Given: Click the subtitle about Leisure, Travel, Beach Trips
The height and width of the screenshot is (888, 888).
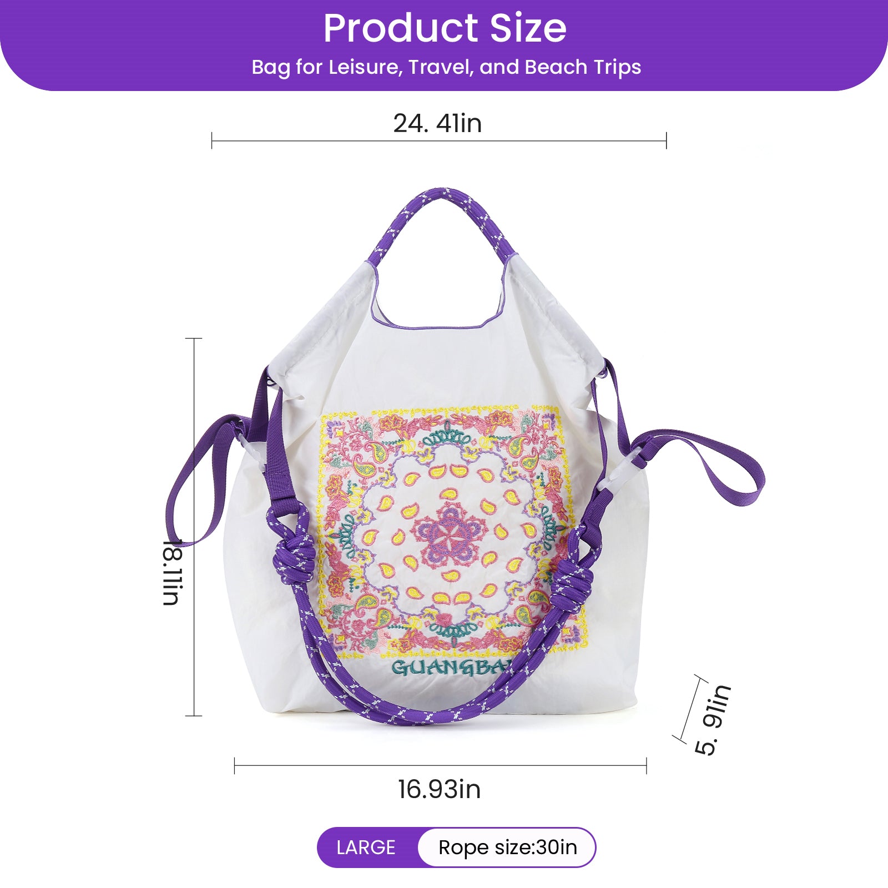Looking at the screenshot, I should [446, 67].
